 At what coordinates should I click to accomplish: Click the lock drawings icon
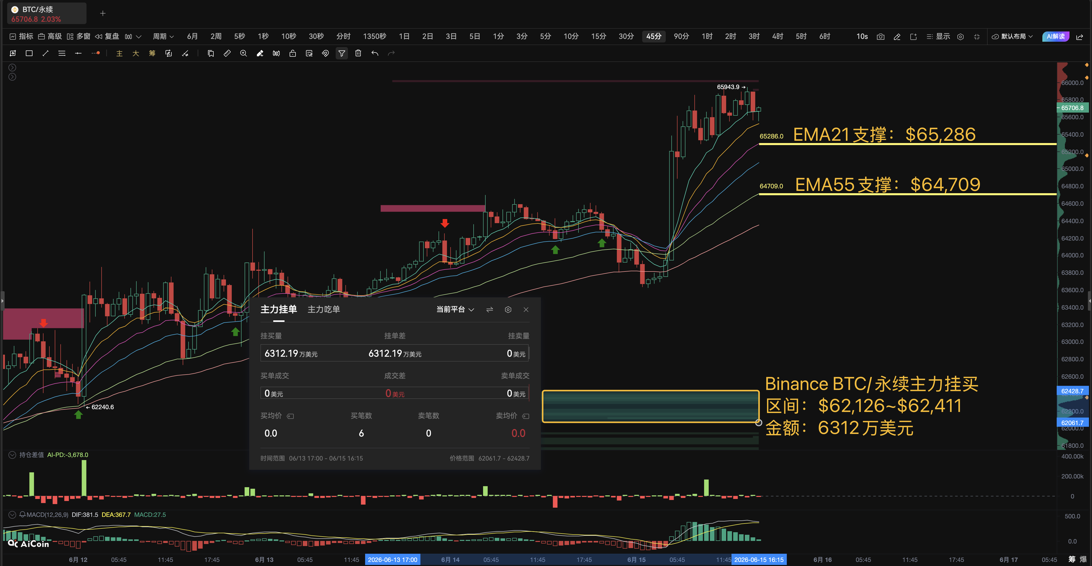pyautogui.click(x=292, y=53)
